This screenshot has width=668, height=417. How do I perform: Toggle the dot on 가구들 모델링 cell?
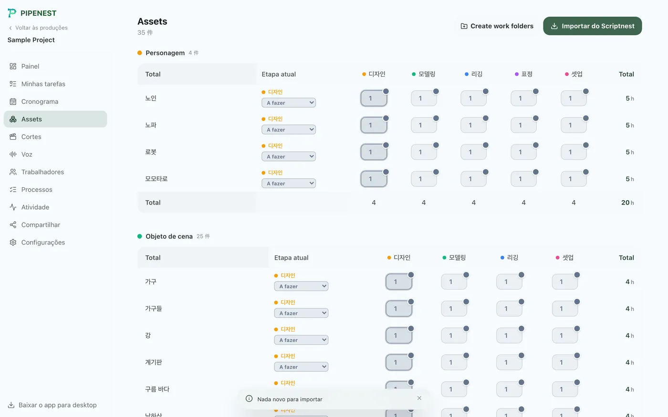coord(466,302)
